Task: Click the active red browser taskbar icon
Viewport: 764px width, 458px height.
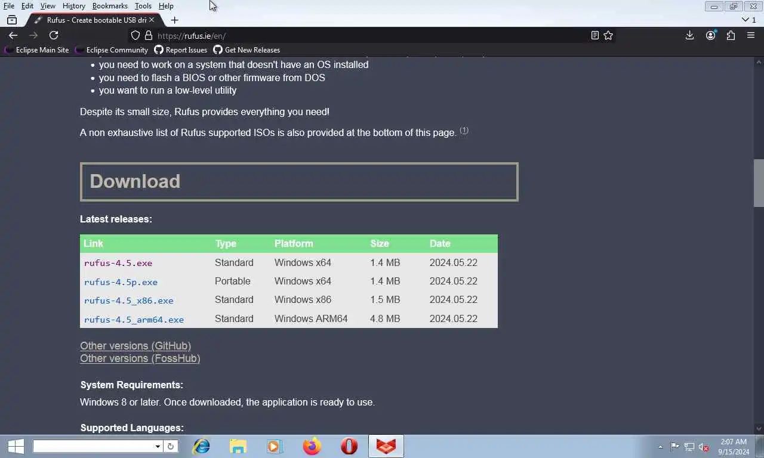Action: 386,446
